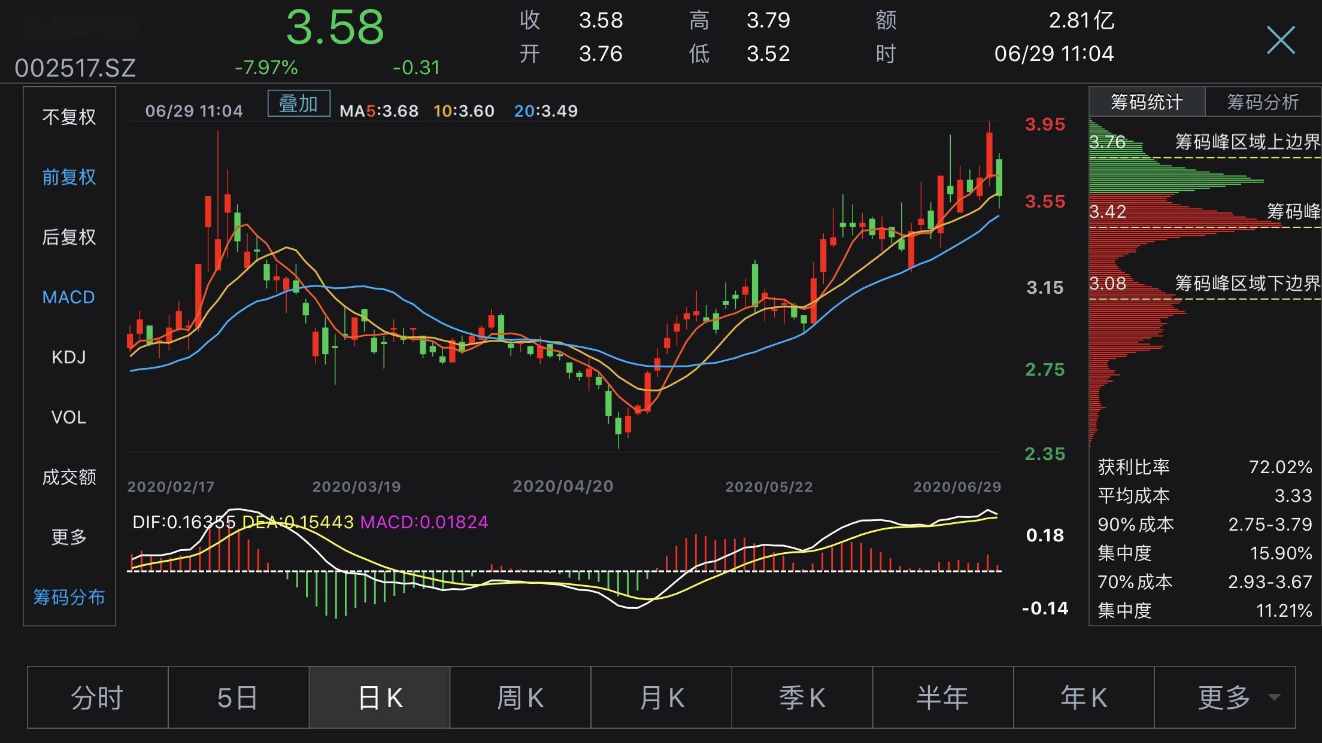The image size is (1322, 743).
Task: Click the MA 10:3.60 label
Action: tap(464, 111)
